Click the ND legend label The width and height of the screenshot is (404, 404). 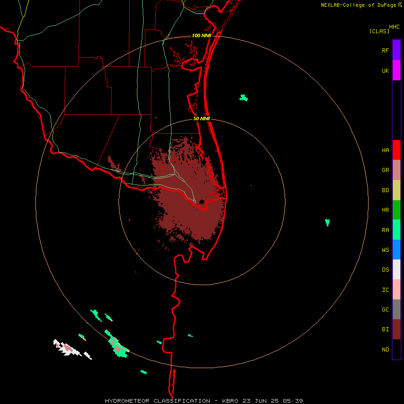pyautogui.click(x=385, y=350)
